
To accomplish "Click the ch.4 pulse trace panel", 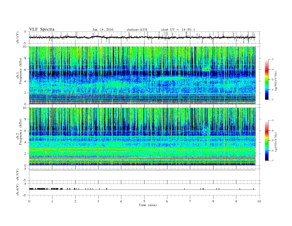I will pos(145,189).
